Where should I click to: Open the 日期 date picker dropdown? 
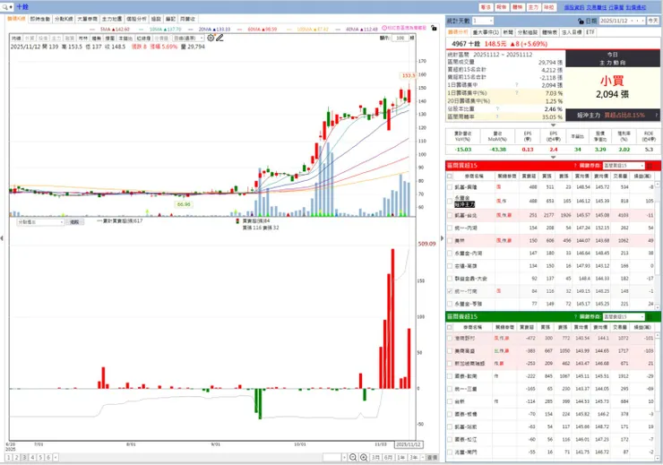pos(622,21)
